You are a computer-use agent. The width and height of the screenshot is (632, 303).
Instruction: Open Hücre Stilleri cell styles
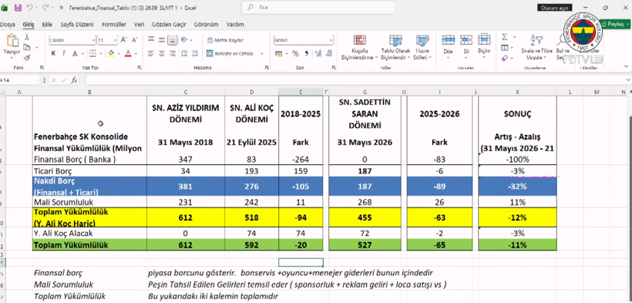(x=422, y=47)
